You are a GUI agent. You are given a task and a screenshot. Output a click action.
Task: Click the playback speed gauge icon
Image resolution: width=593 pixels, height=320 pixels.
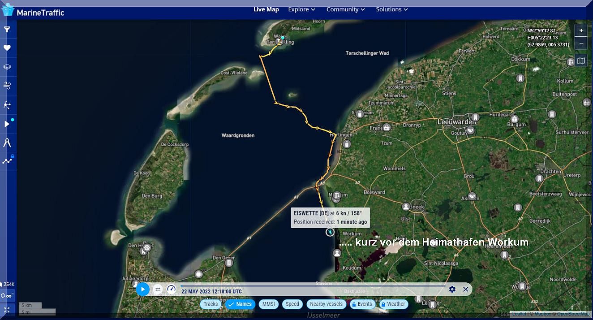point(171,289)
